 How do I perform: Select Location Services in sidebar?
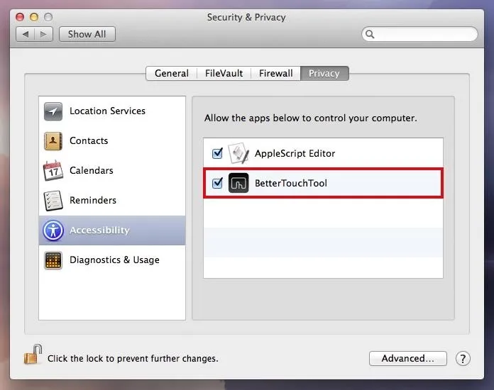(x=112, y=111)
